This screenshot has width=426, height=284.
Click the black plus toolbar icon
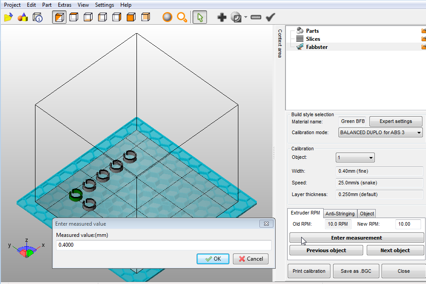(x=222, y=17)
